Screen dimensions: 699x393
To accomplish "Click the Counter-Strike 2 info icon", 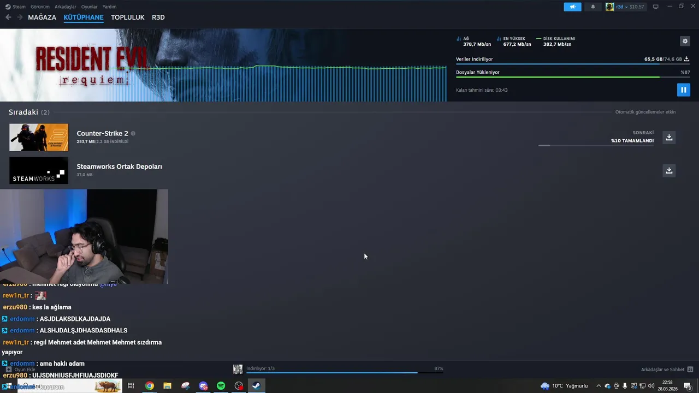I will click(133, 133).
